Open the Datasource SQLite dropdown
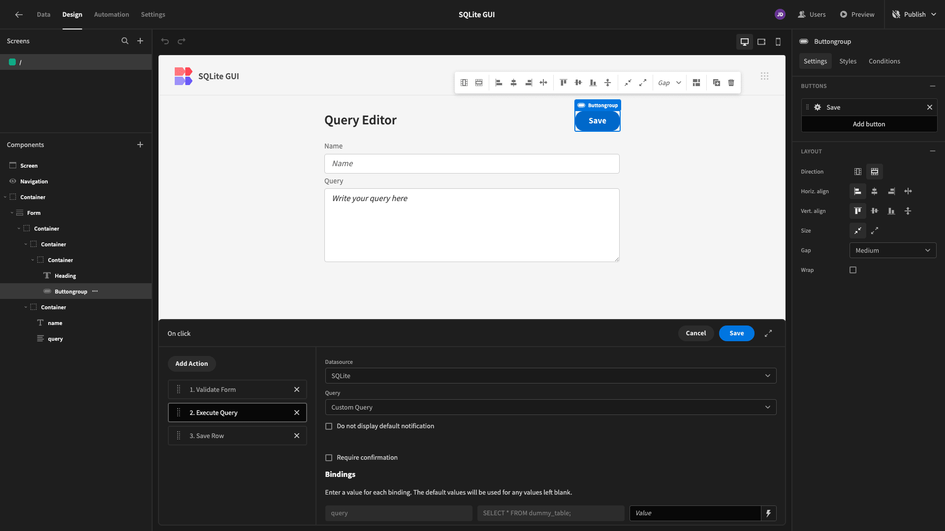The image size is (945, 531). pyautogui.click(x=551, y=376)
